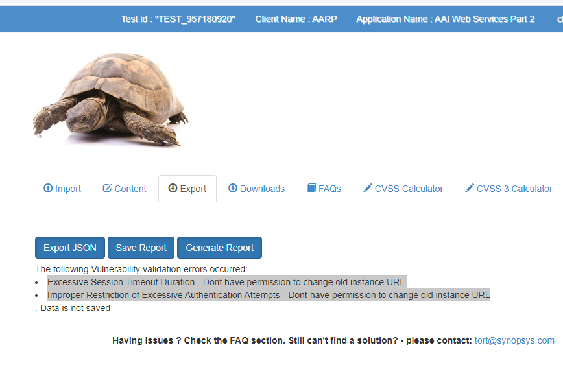This screenshot has height=385, width=563.
Task: Go to the Downloads tab
Action: (256, 189)
